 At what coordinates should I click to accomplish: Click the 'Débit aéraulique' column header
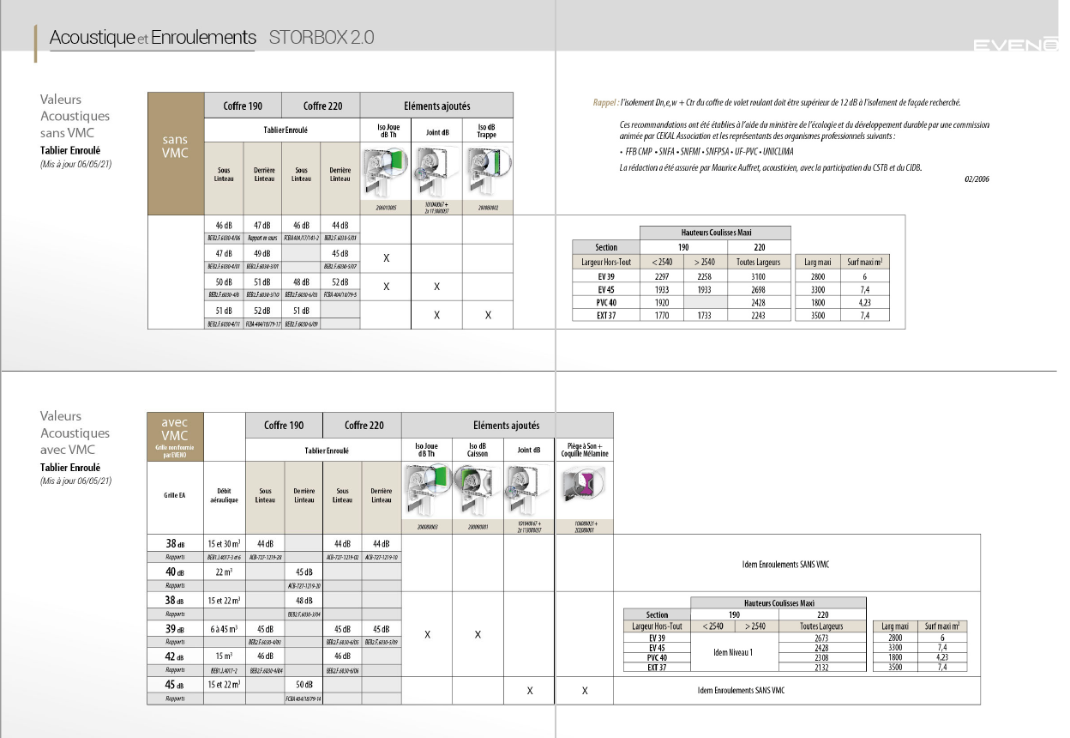pos(225,495)
